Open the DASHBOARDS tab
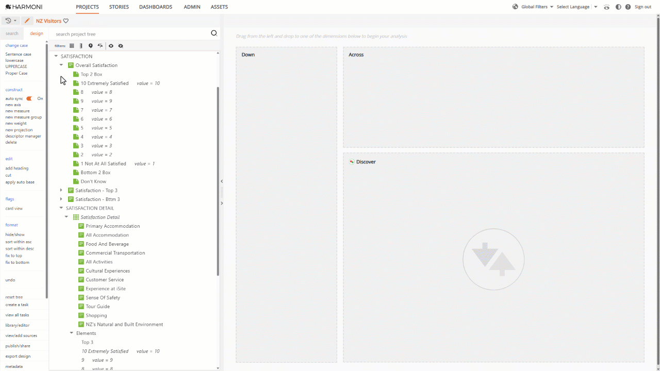This screenshot has width=660, height=371. coord(156,7)
